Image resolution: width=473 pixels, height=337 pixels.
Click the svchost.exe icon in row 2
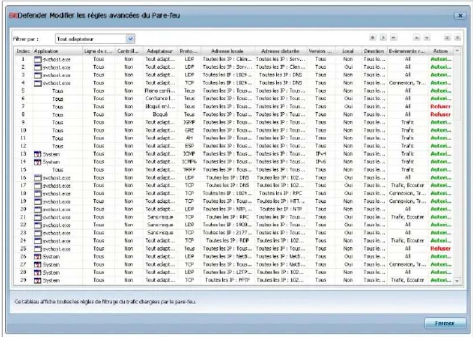(38, 67)
